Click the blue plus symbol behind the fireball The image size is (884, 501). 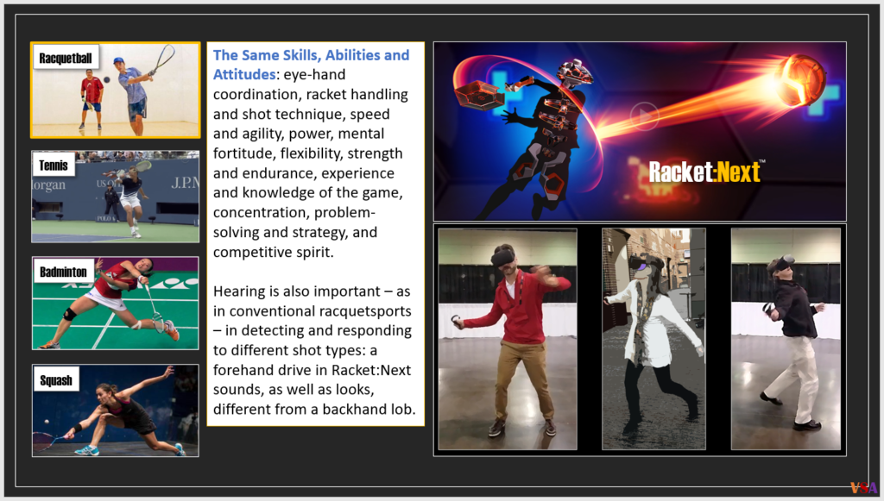click(x=830, y=91)
